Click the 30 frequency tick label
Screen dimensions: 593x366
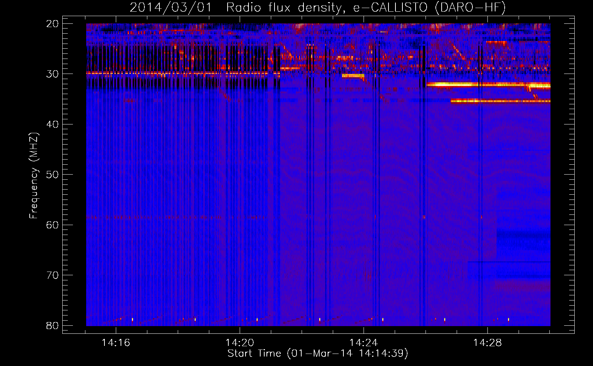coord(52,74)
